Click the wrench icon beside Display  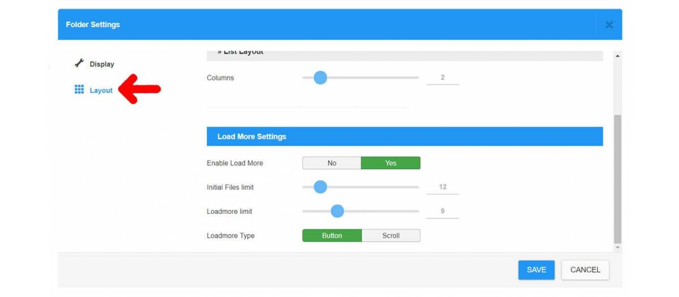[79, 64]
